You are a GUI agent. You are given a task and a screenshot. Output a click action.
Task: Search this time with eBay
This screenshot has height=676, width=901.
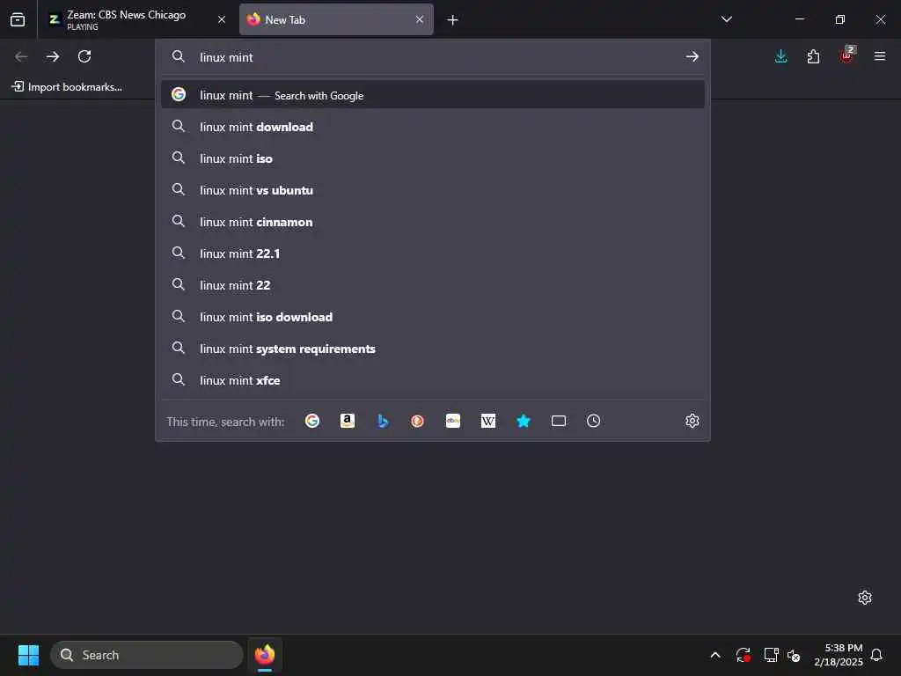click(453, 421)
